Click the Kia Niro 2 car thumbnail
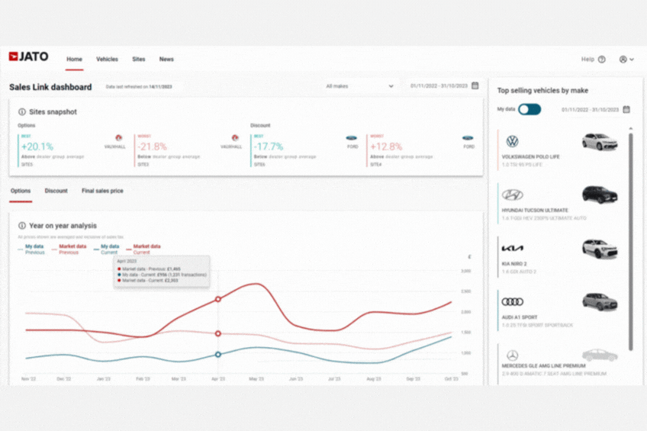This screenshot has height=431, width=647. click(599, 249)
